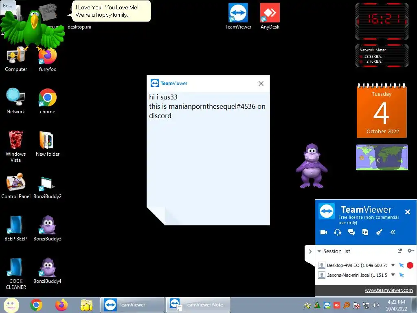The width and height of the screenshot is (417, 313).
Task: Open www.teamviewer.com link
Action: coord(389,290)
